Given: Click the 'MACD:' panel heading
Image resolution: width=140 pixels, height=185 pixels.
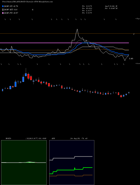Looking at the screenshot, I should click(x=8, y=138).
